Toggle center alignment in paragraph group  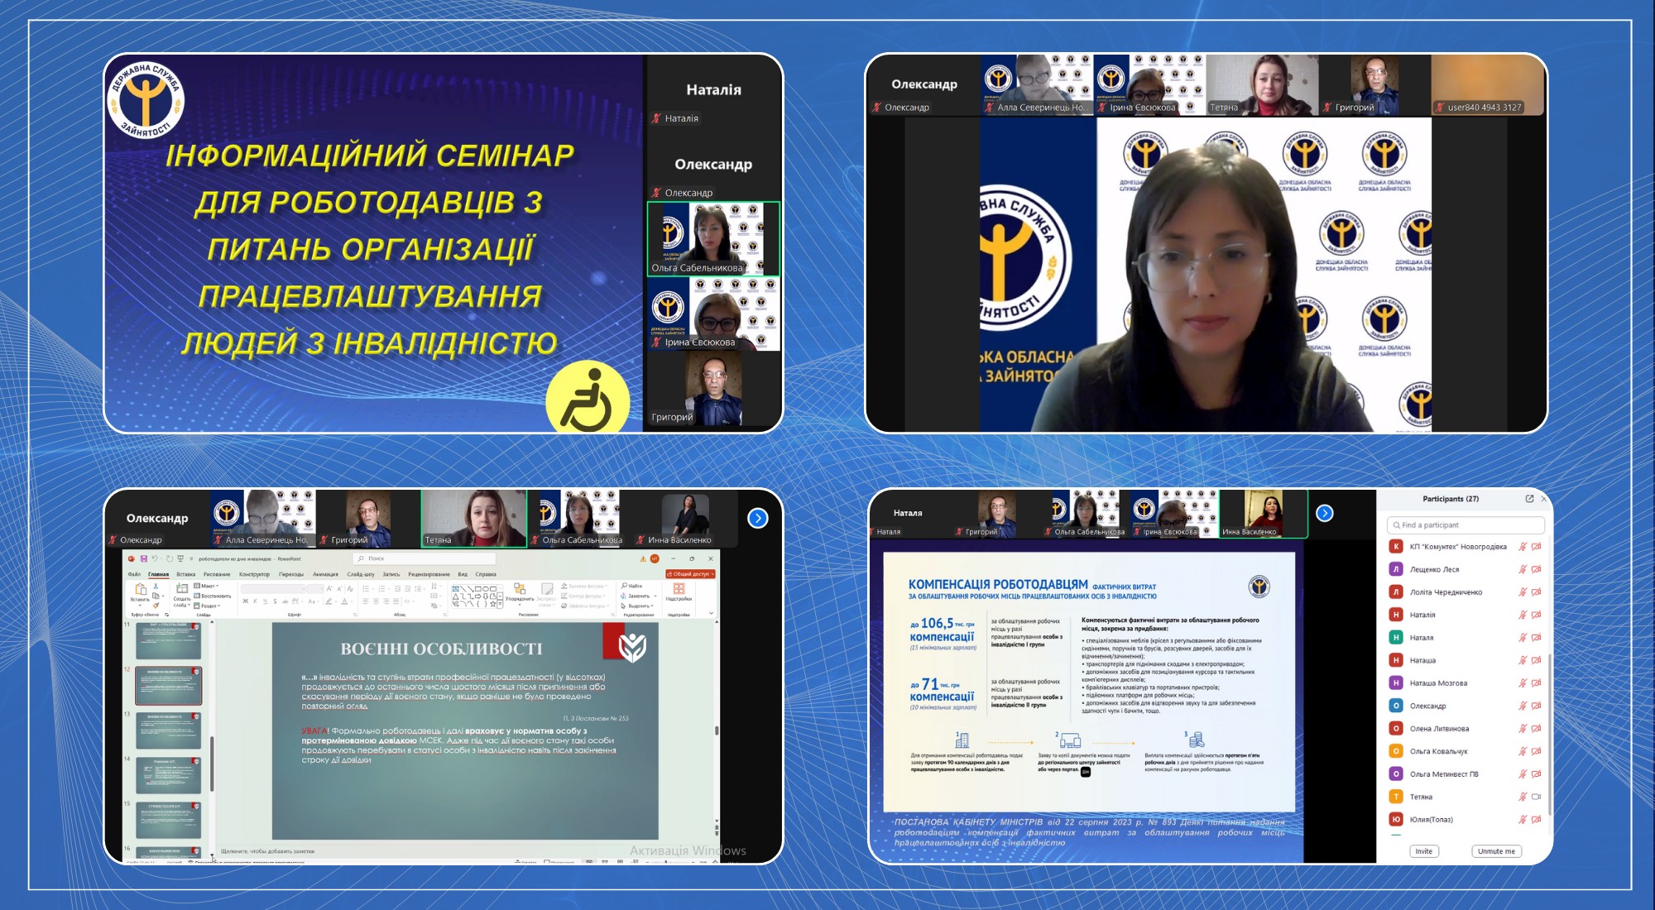[376, 601]
